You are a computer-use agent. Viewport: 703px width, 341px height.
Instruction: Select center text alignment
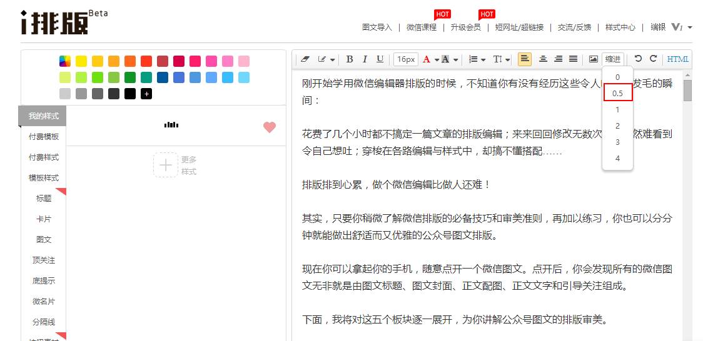click(x=543, y=59)
